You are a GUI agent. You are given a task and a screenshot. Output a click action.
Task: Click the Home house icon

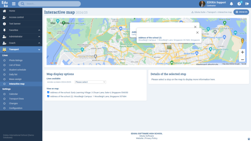point(4,11)
